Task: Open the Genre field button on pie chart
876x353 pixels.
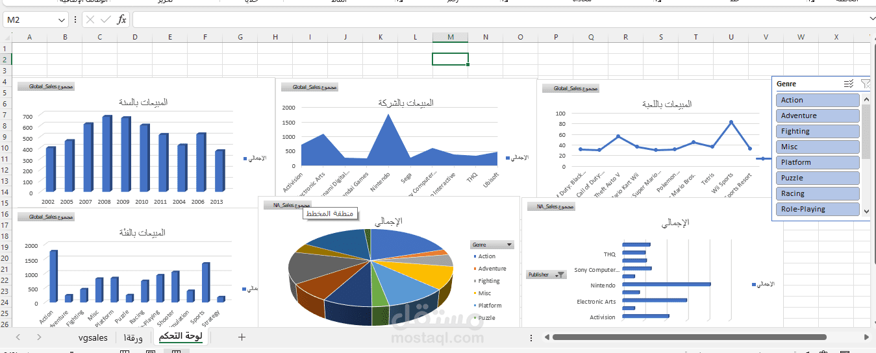Action: pos(492,245)
